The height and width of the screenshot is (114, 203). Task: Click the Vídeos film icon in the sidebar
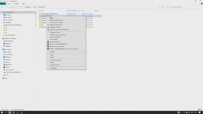point(4,67)
